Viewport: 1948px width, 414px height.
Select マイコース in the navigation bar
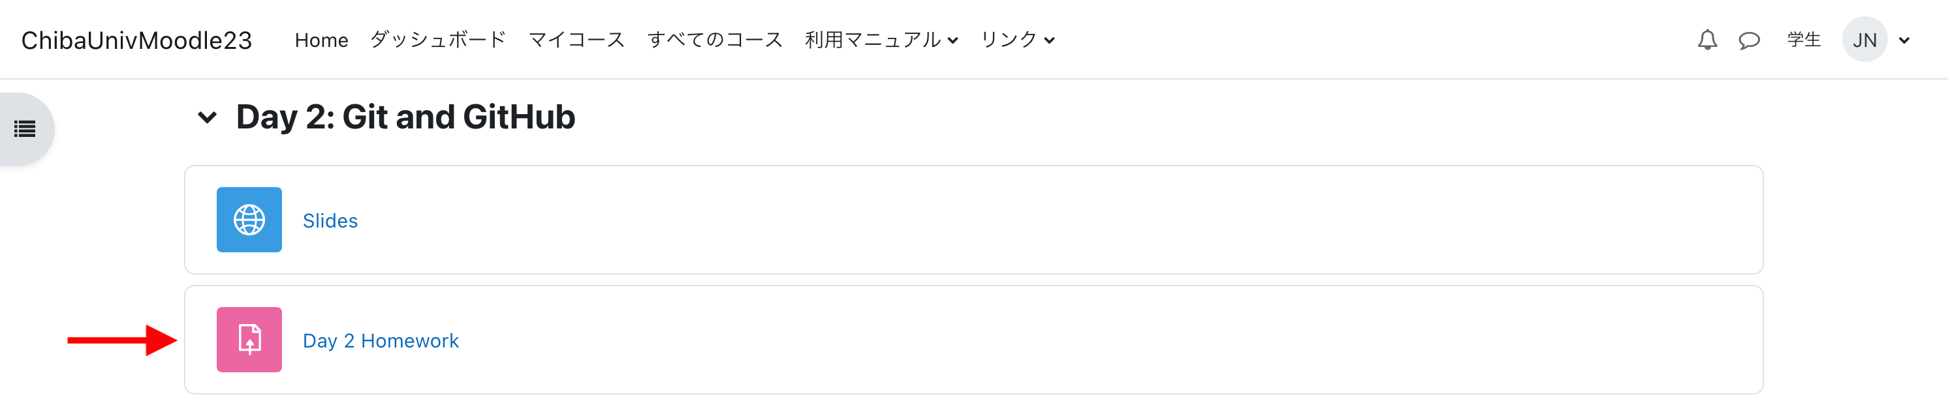coord(576,40)
